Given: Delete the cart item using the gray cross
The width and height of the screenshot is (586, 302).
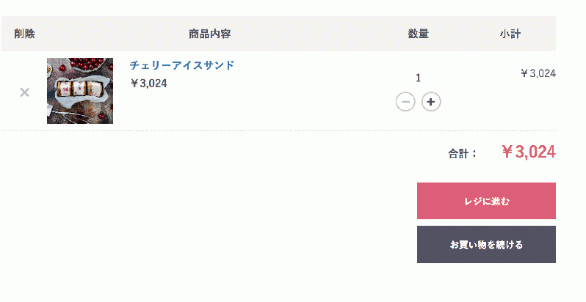Looking at the screenshot, I should (x=25, y=92).
